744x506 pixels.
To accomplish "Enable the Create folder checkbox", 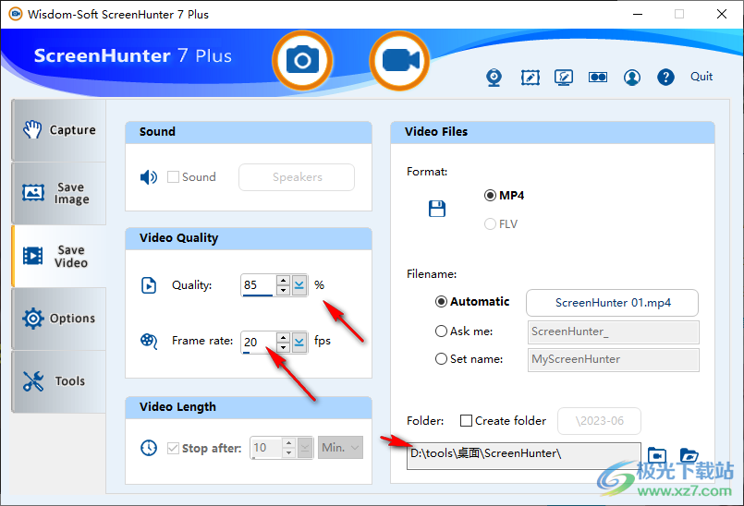I will coord(467,421).
